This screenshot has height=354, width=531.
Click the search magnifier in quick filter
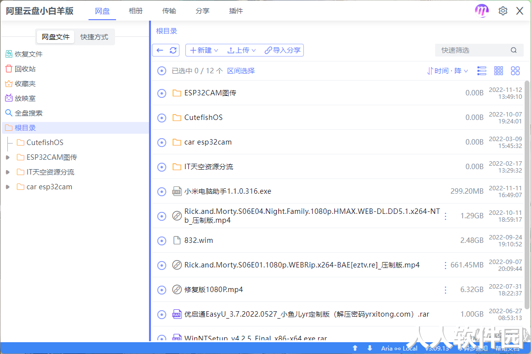tap(514, 50)
